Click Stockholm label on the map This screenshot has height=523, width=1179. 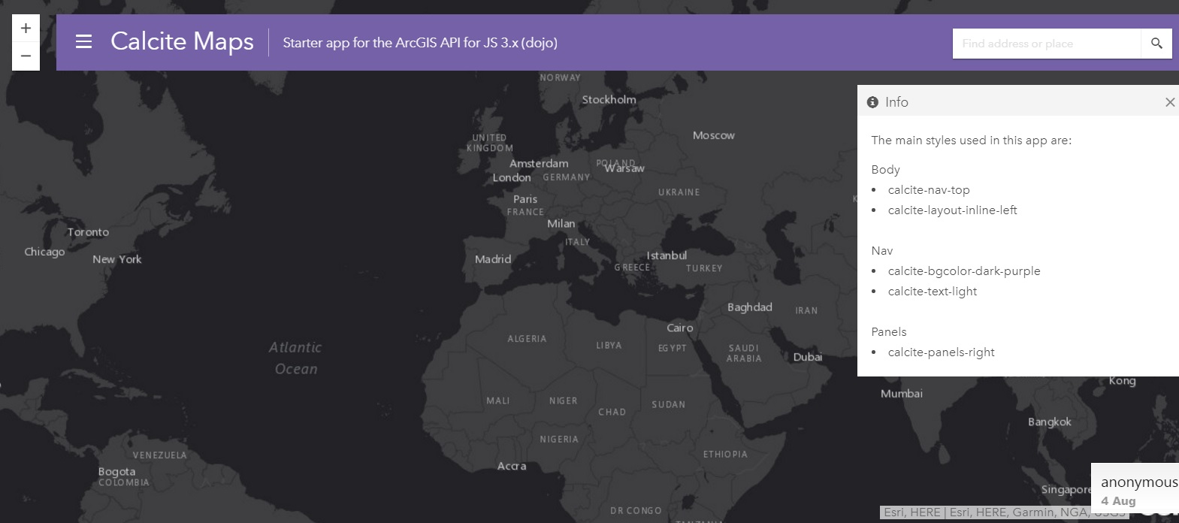click(x=609, y=99)
